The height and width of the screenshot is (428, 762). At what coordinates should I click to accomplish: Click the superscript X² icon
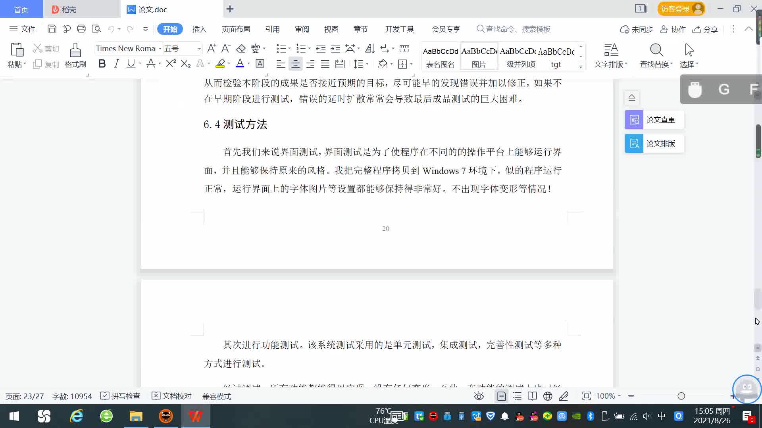click(x=171, y=64)
